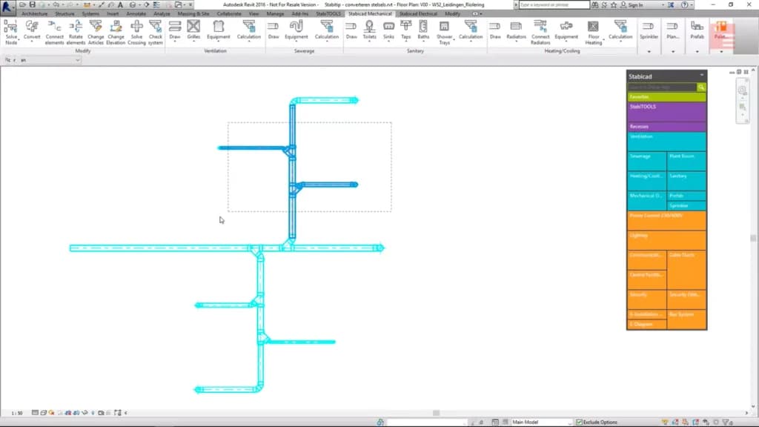
Task: Open the Stabicad palette options arrow
Action: (702, 76)
